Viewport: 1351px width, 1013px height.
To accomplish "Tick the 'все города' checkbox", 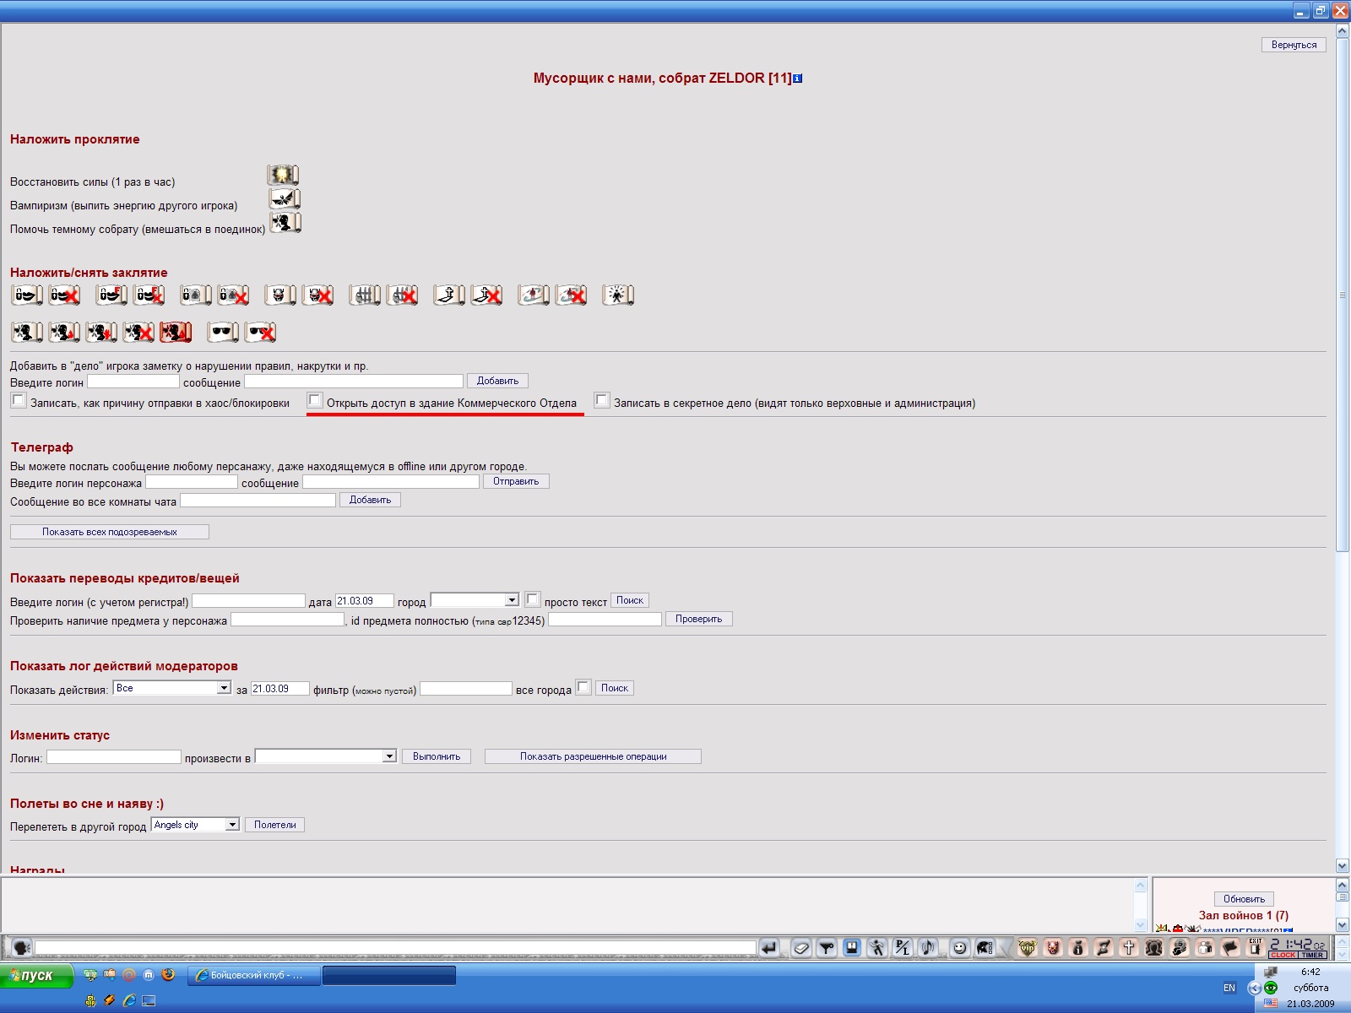I will point(583,687).
